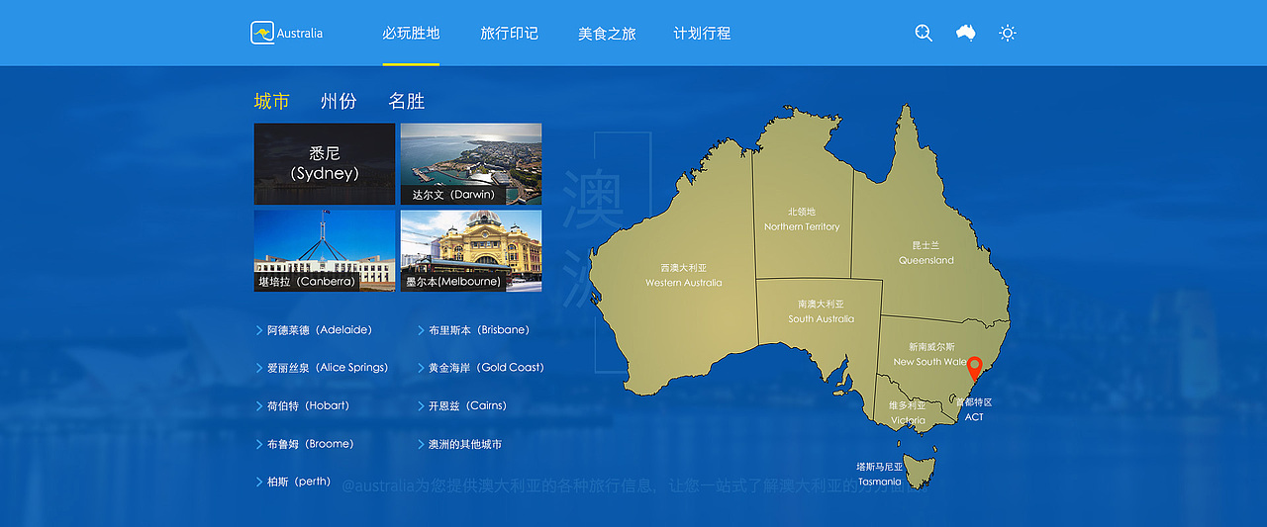Screen dimensions: 1267x527
Task: Click chevron beside 布里斯本 (Brisbane)
Action: [421, 330]
